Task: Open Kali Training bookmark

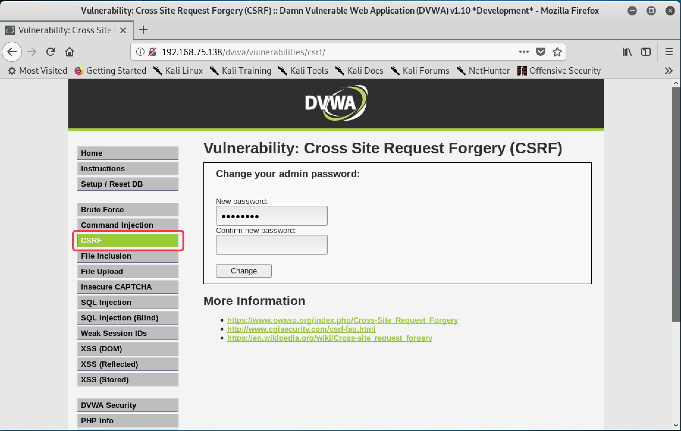Action: pyautogui.click(x=240, y=71)
